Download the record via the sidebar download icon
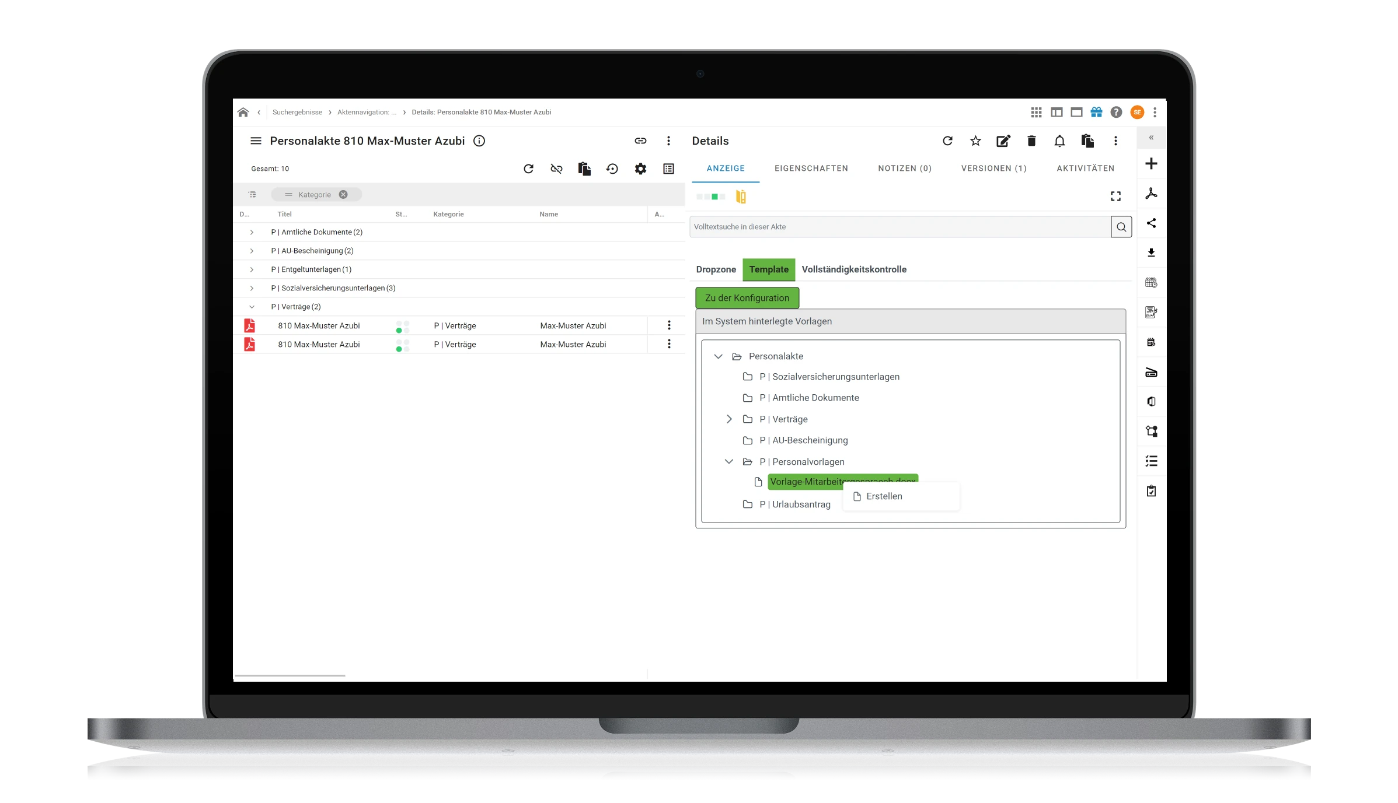Screen dimensions: 1398x803 pyautogui.click(x=1151, y=253)
